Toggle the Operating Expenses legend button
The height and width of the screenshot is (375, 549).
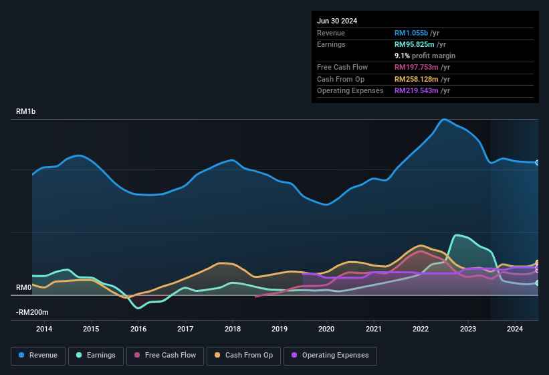330,356
